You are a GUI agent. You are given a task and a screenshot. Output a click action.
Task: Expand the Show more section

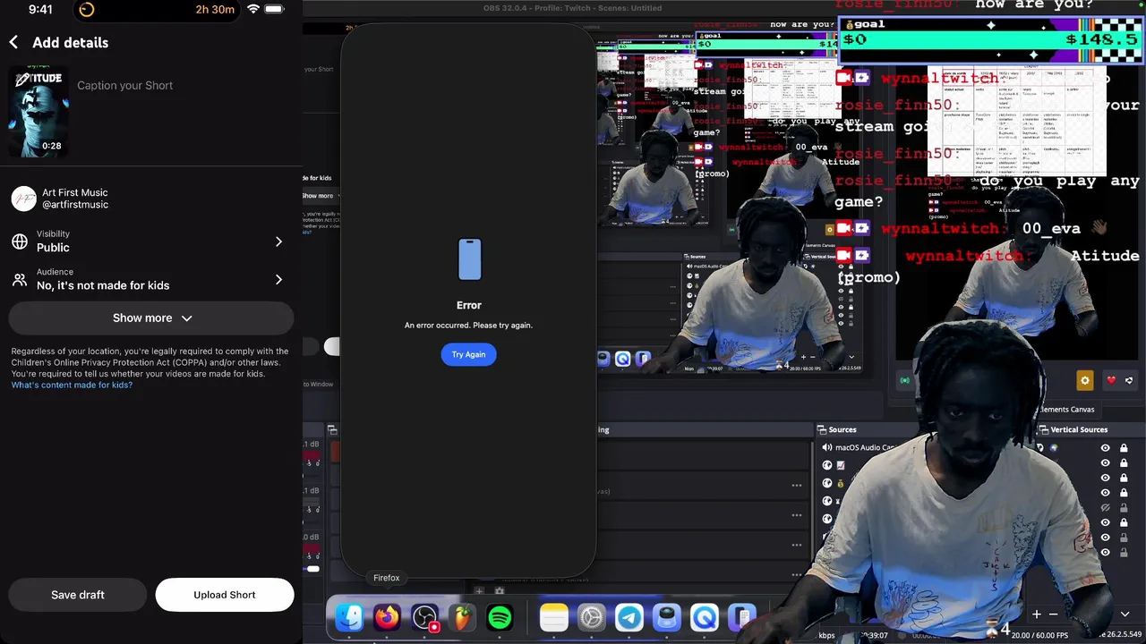point(151,318)
